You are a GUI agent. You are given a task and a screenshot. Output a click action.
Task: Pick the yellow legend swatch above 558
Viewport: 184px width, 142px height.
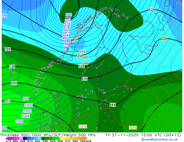pos(62,138)
